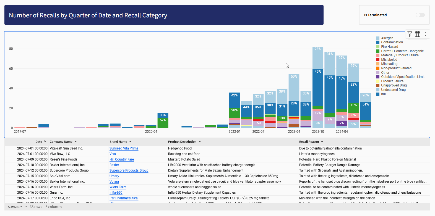Screen dimensions: 435x216
Task: Select Contamination in the chart legend
Action: (392, 42)
